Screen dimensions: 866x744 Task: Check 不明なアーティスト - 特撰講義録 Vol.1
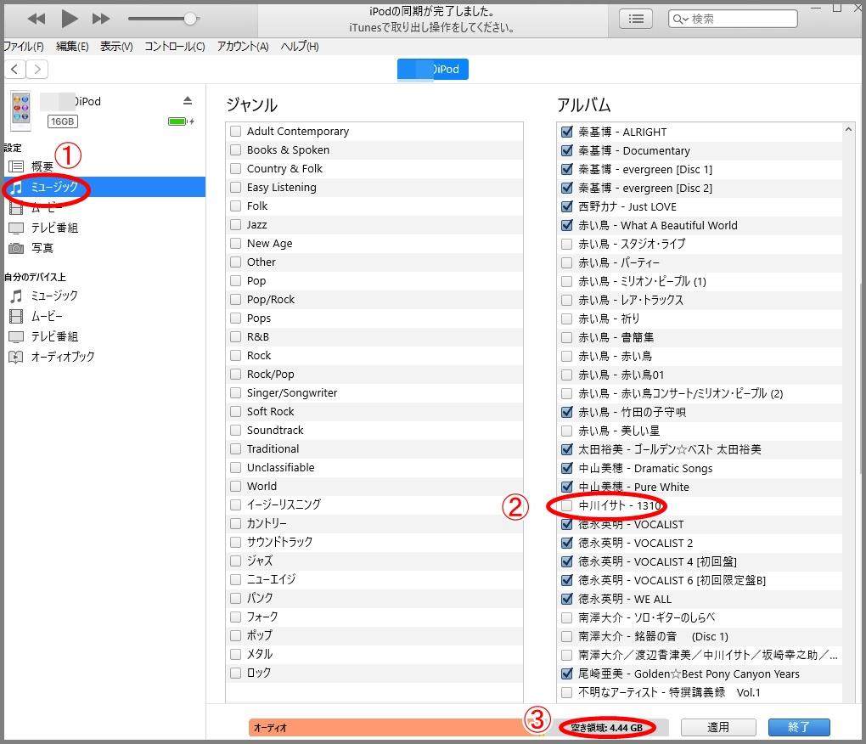pyautogui.click(x=566, y=692)
